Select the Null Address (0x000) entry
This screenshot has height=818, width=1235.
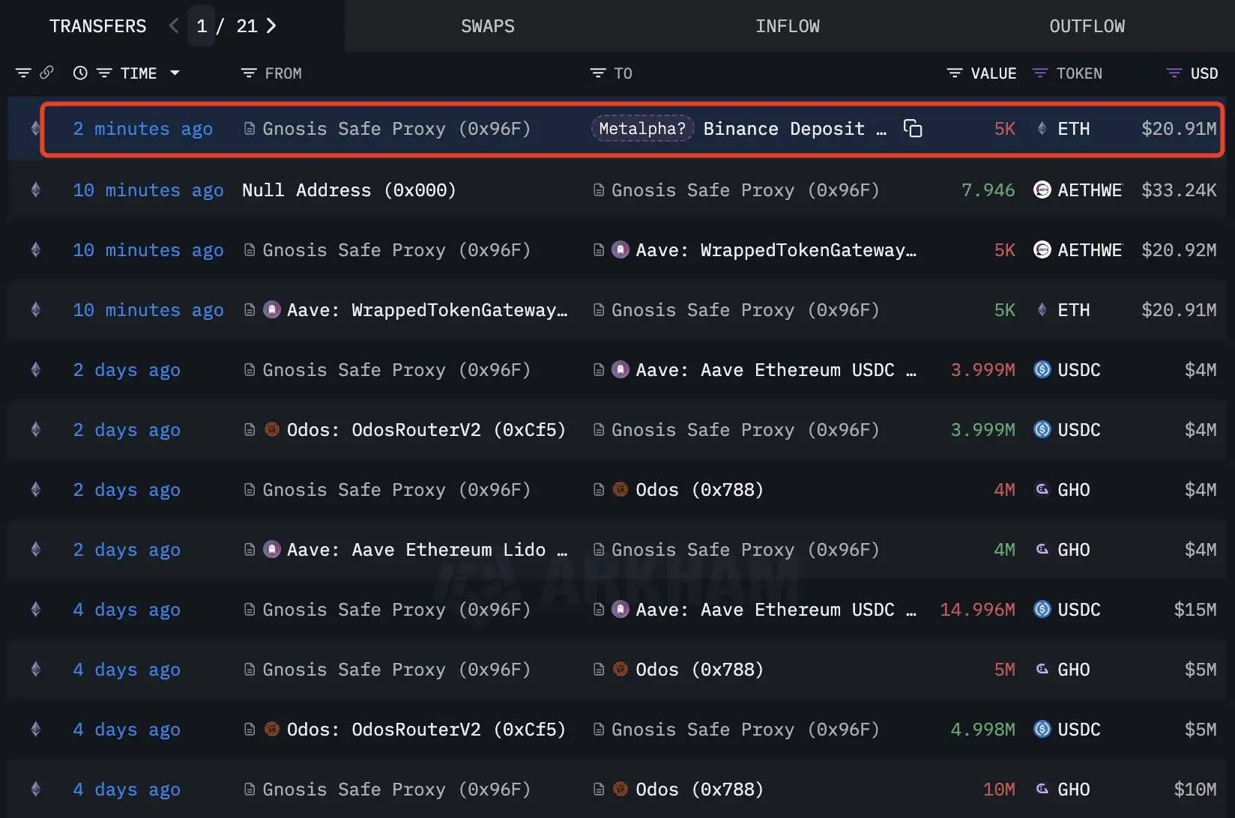pyautogui.click(x=348, y=190)
